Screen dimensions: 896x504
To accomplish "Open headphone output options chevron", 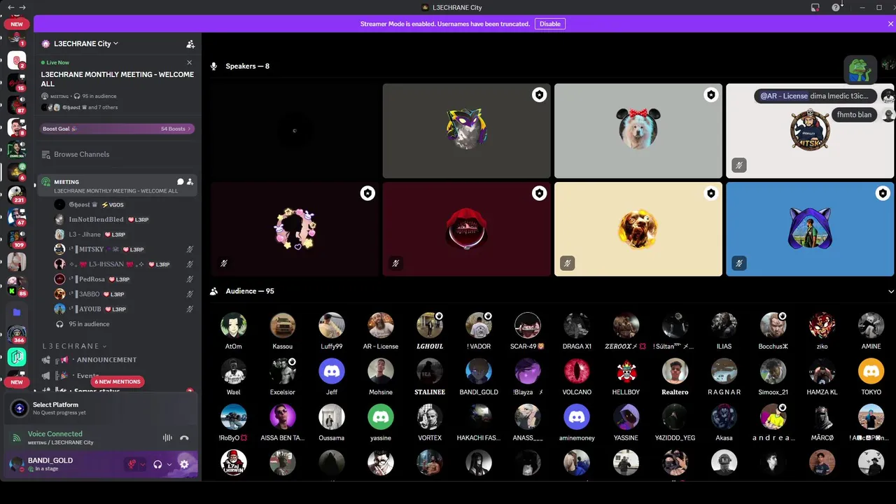I will [x=169, y=464].
